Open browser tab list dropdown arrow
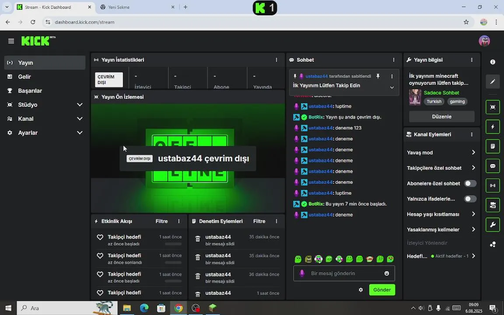Image resolution: width=504 pixels, height=315 pixels. (7, 7)
